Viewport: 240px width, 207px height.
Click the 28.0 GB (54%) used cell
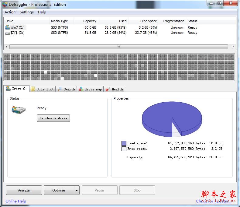pyautogui.click(x=115, y=33)
